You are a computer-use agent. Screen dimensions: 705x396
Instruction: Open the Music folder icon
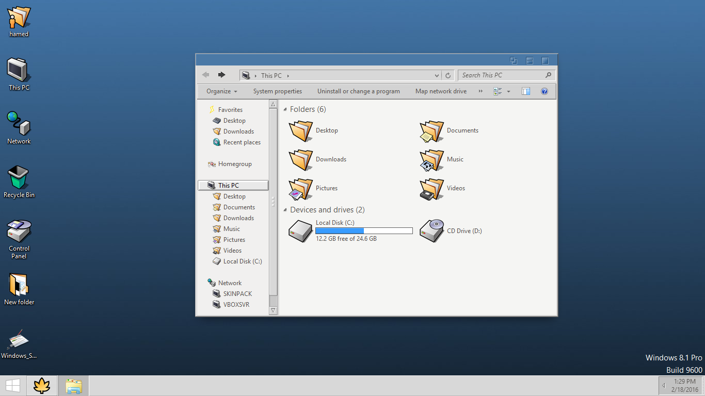[x=431, y=160]
